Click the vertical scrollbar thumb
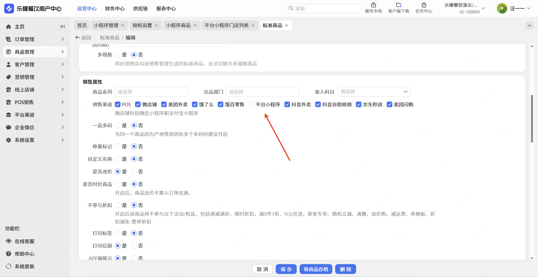The width and height of the screenshot is (538, 277). click(x=532, y=119)
